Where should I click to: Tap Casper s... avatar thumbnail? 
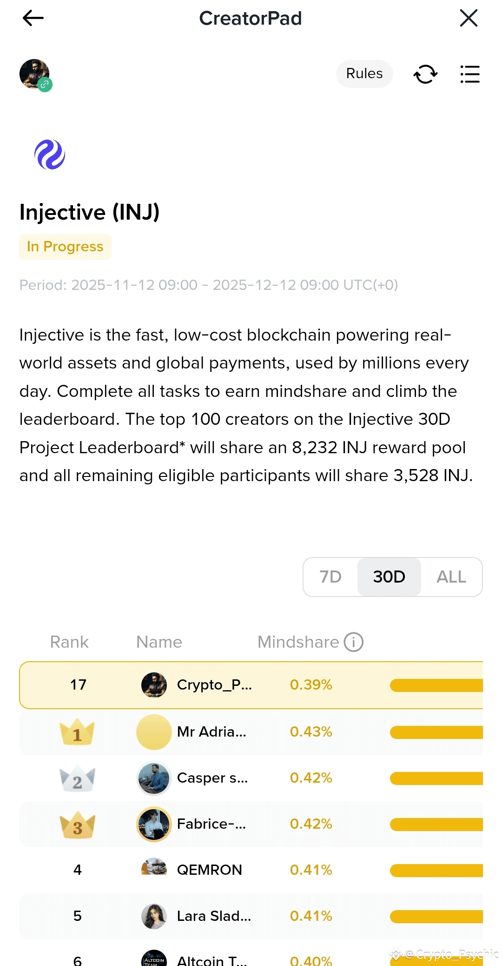coord(154,778)
